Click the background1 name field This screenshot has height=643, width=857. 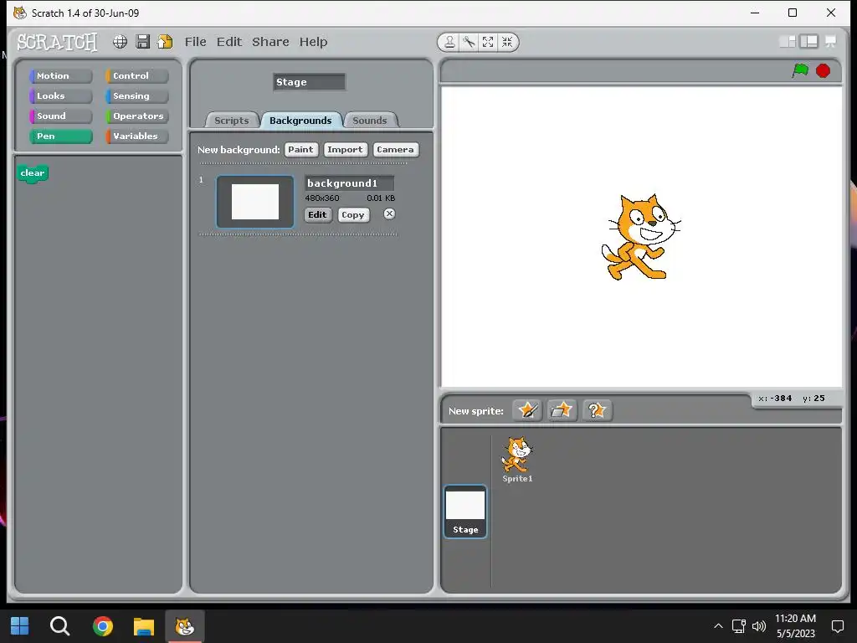(349, 183)
